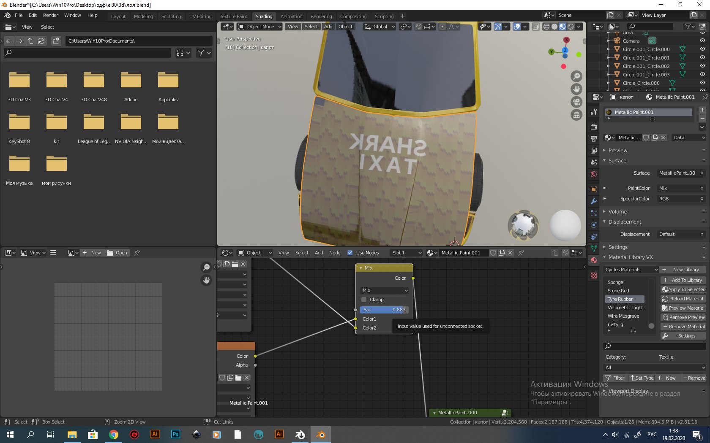Pin the node editor material
710x443 pixels.
pos(521,253)
